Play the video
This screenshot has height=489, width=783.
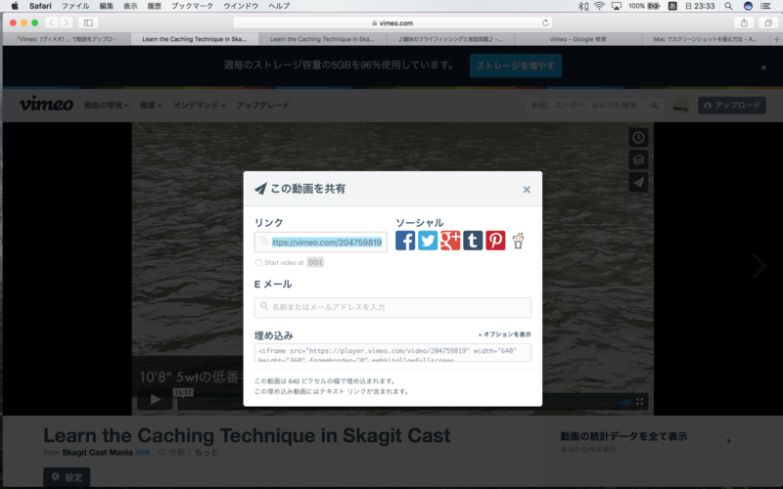(156, 400)
